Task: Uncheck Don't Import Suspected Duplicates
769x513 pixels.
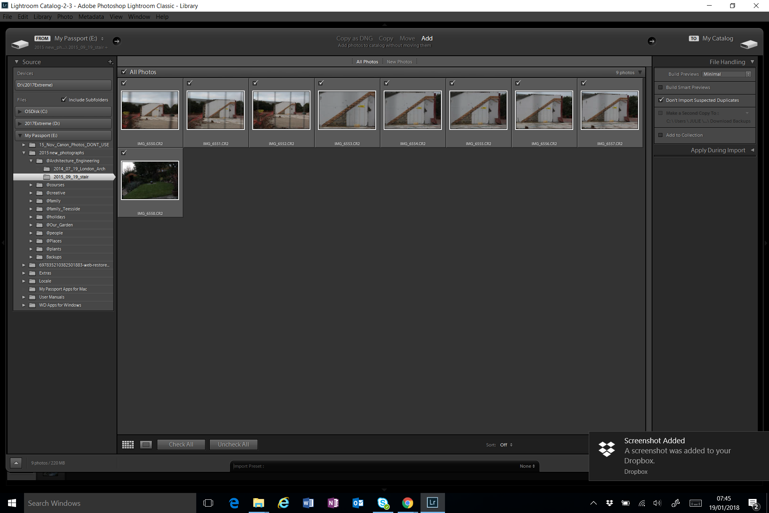Action: point(661,100)
